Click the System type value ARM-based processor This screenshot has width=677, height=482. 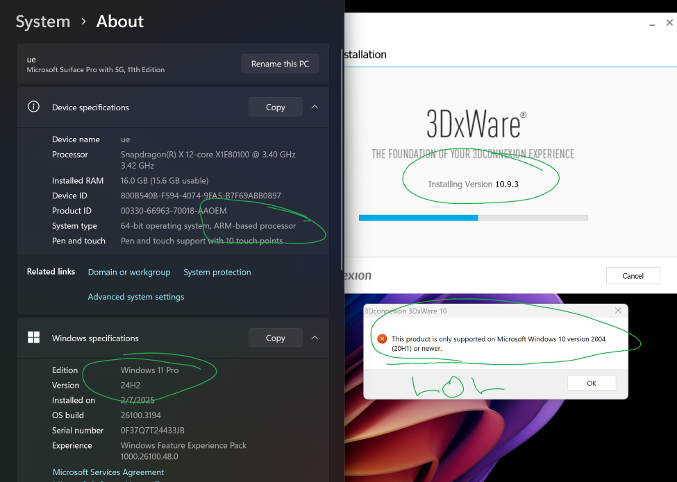[x=208, y=226]
